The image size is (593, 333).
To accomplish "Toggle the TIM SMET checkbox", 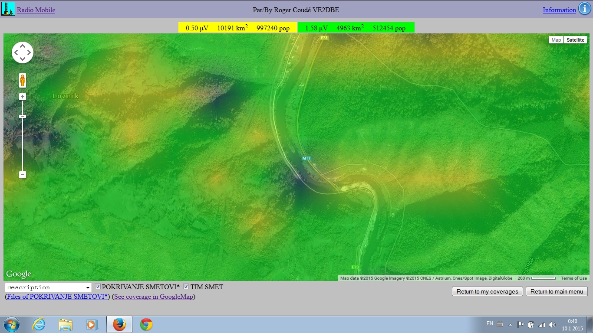I will [186, 287].
